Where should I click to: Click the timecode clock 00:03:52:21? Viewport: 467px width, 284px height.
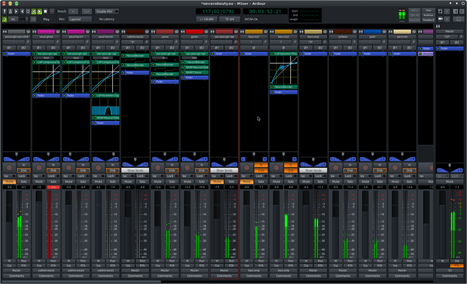(265, 11)
